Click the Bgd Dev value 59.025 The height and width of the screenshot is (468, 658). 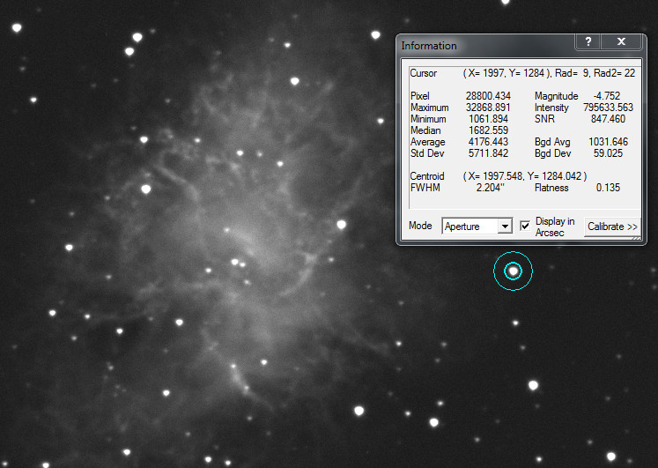tap(608, 153)
